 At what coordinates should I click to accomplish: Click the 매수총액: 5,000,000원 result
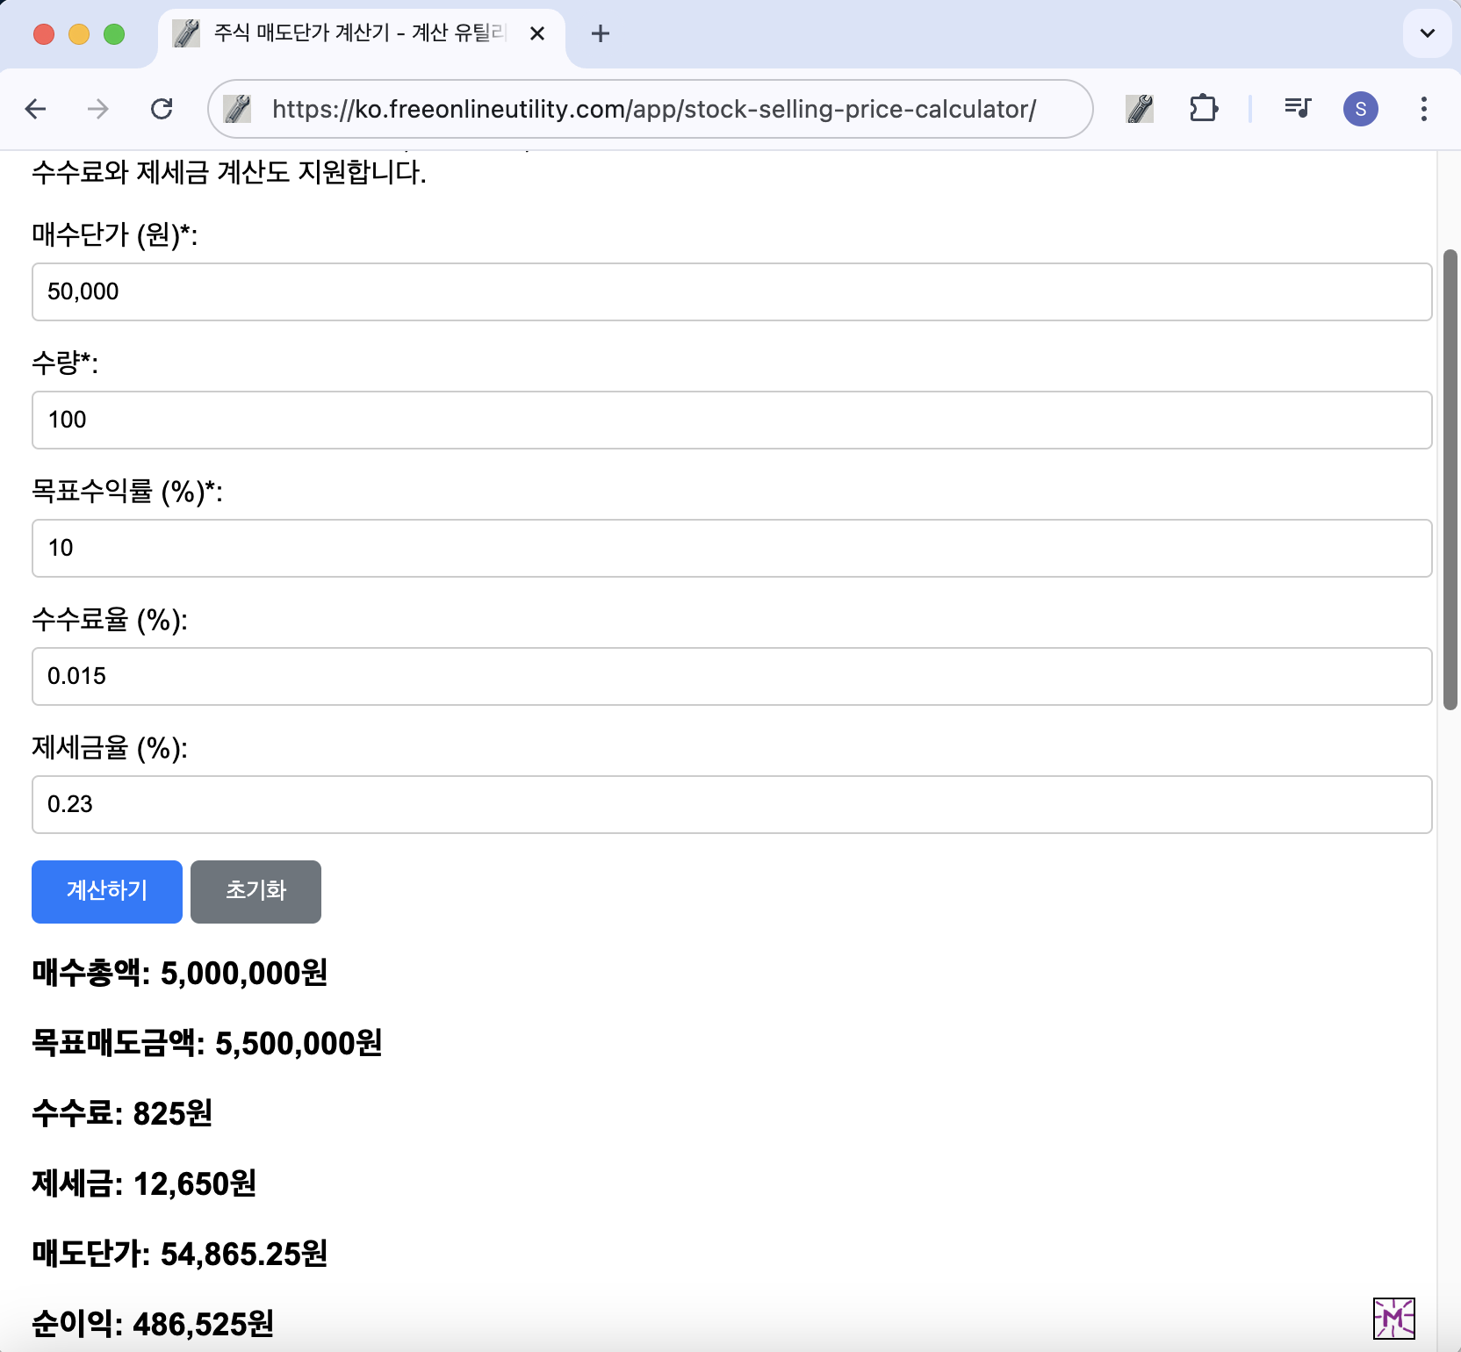180,973
